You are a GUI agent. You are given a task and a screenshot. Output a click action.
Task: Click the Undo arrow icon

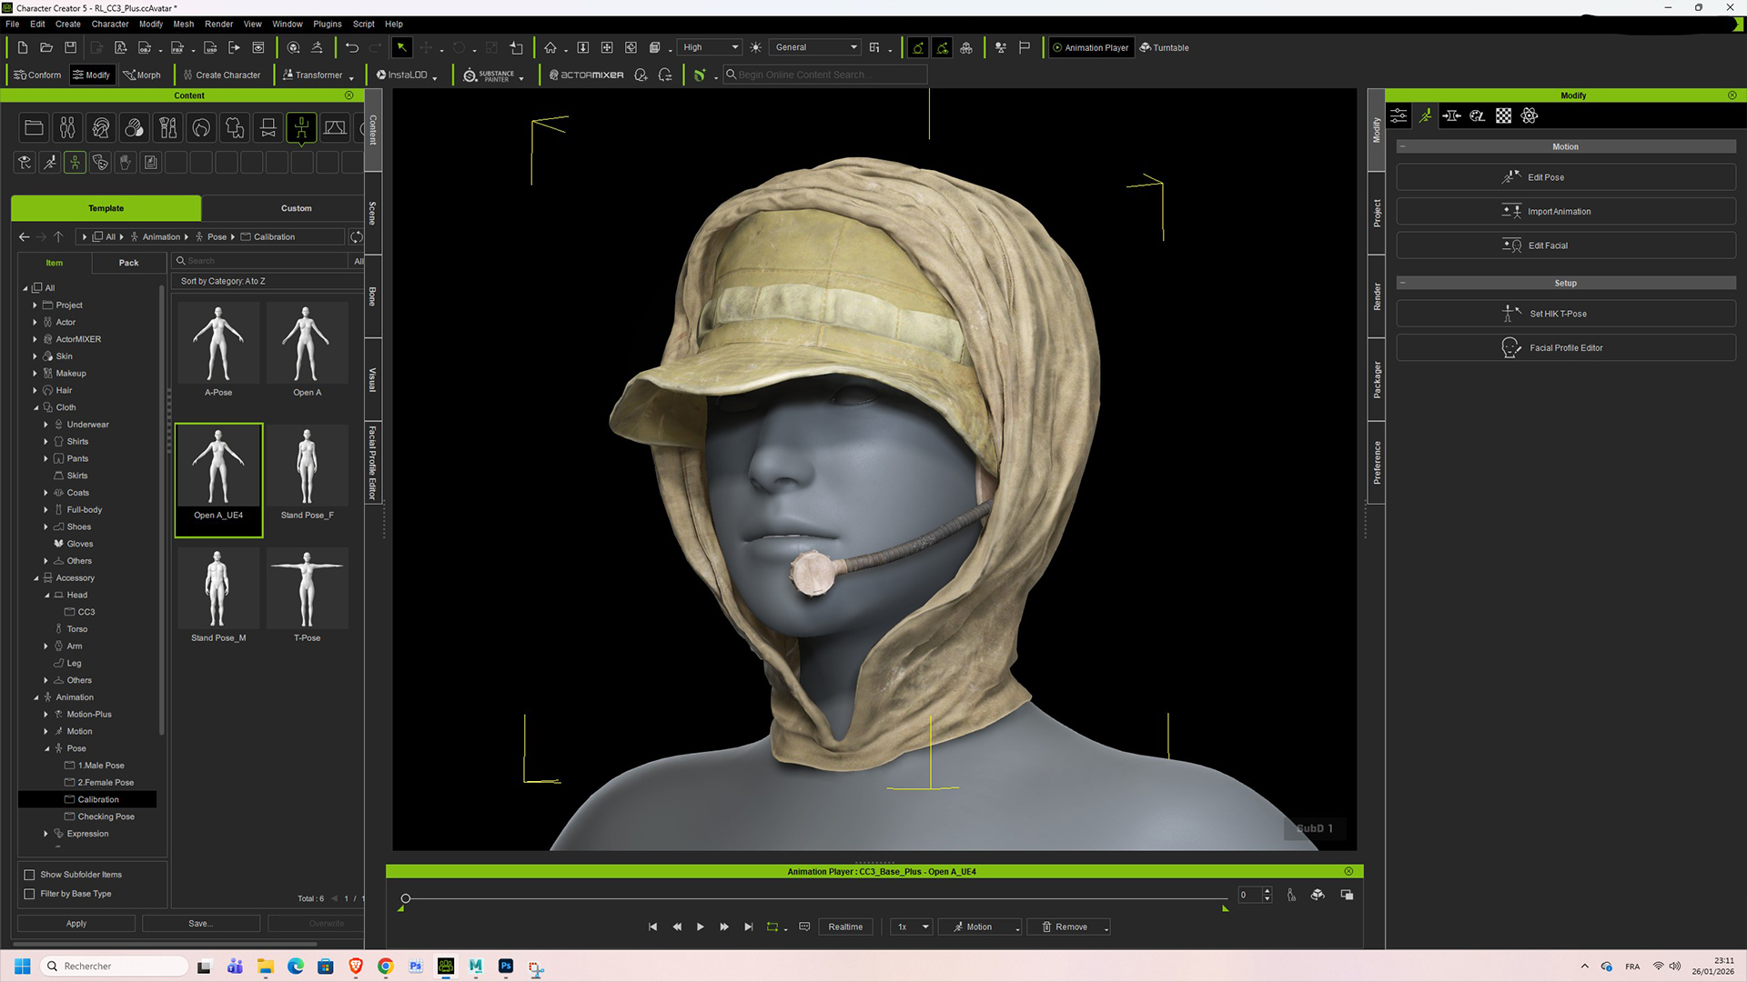(351, 47)
